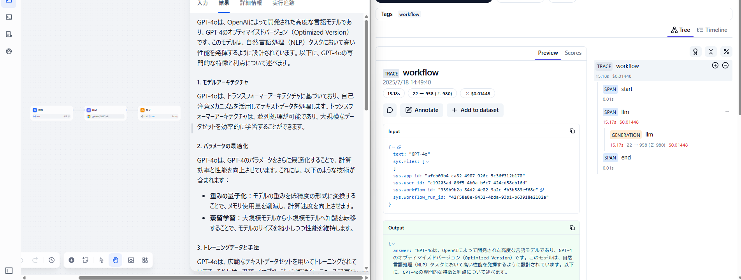Screen dimensions: 741x280
Task: Click the heading 2. パラメータの最適化
Action: coord(223,146)
